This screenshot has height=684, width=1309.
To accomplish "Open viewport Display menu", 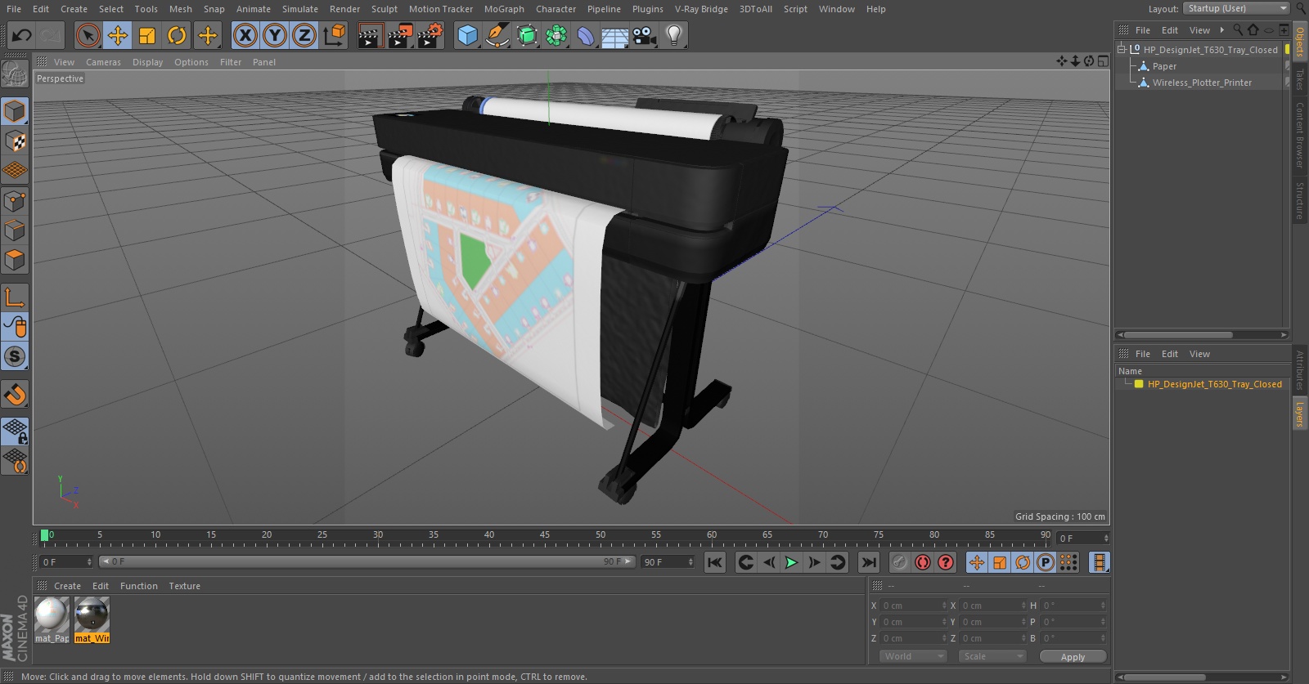I will (147, 62).
